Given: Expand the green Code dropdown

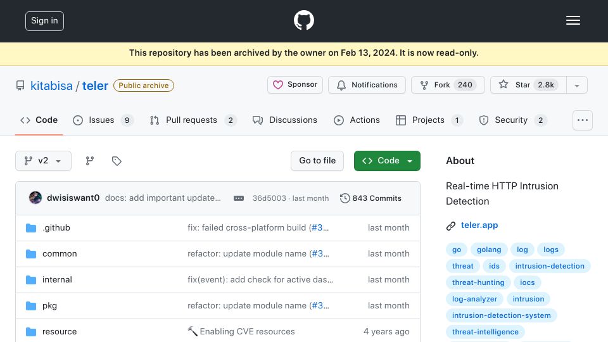Looking at the screenshot, I should tap(387, 160).
